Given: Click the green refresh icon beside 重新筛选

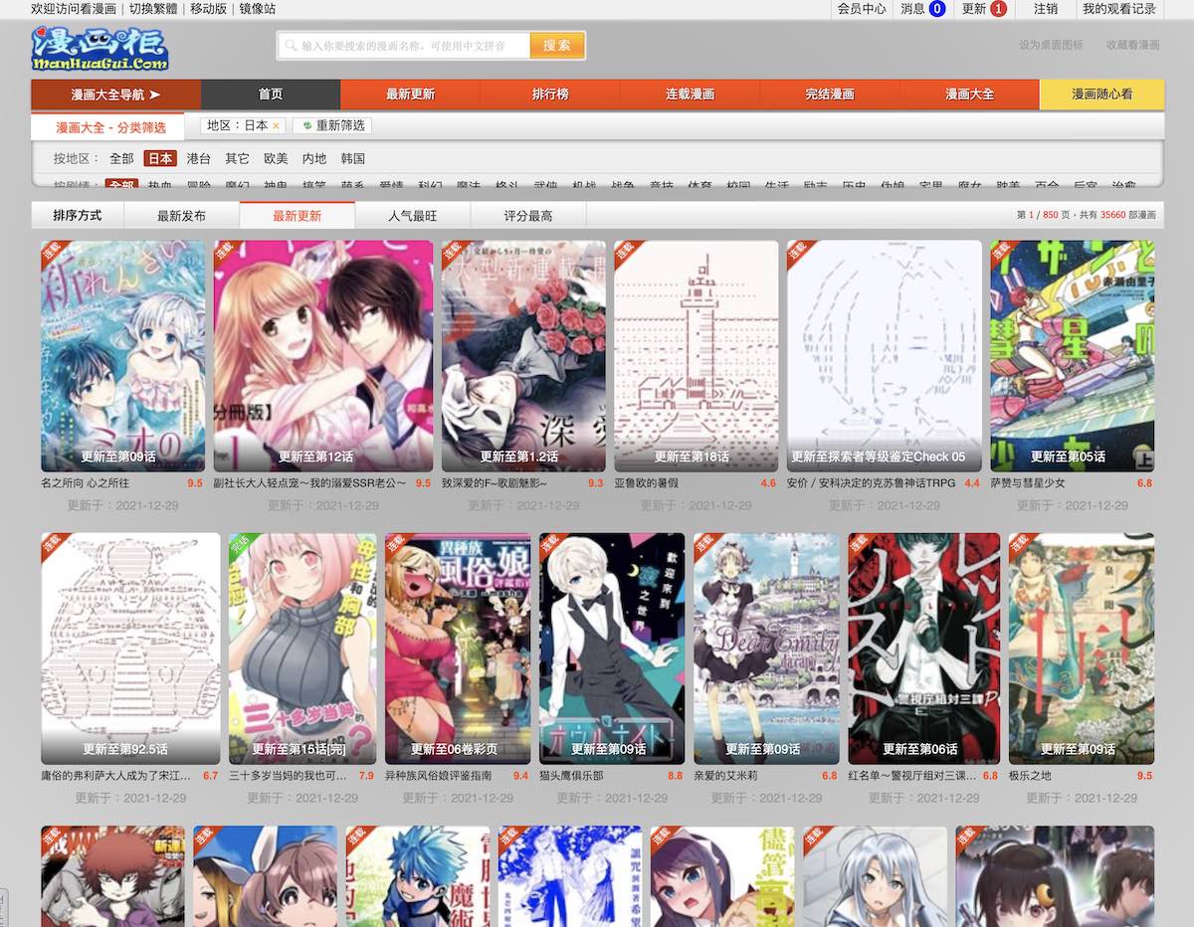Looking at the screenshot, I should [x=307, y=126].
